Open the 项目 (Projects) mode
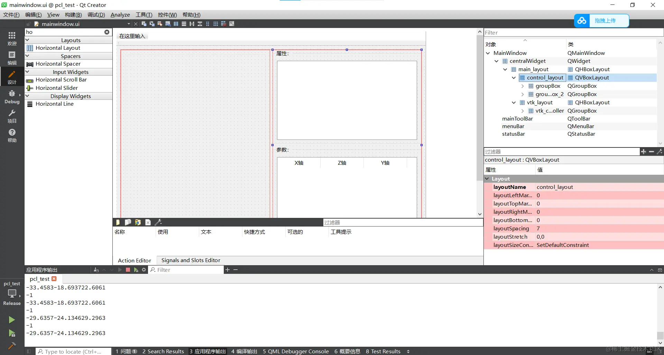The width and height of the screenshot is (664, 355). pyautogui.click(x=12, y=116)
